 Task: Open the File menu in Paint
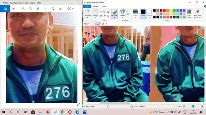[x=87, y=6]
